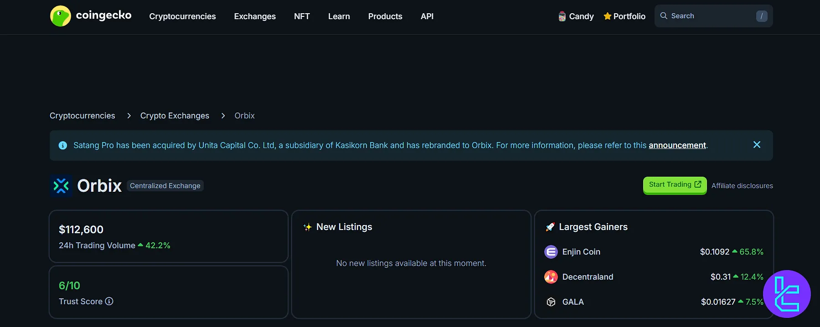The height and width of the screenshot is (327, 820).
Task: Click the $112,600 volume value
Action: pos(81,230)
